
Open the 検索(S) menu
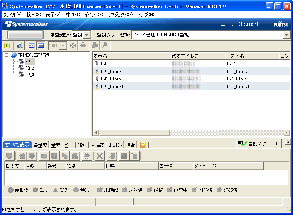[34, 15]
